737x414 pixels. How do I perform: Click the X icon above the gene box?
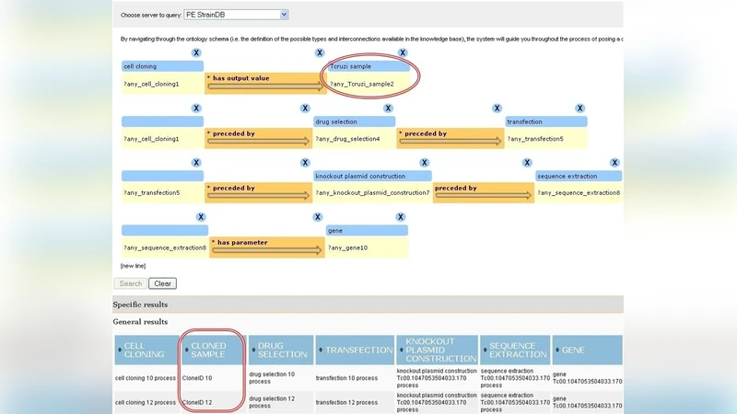point(401,217)
